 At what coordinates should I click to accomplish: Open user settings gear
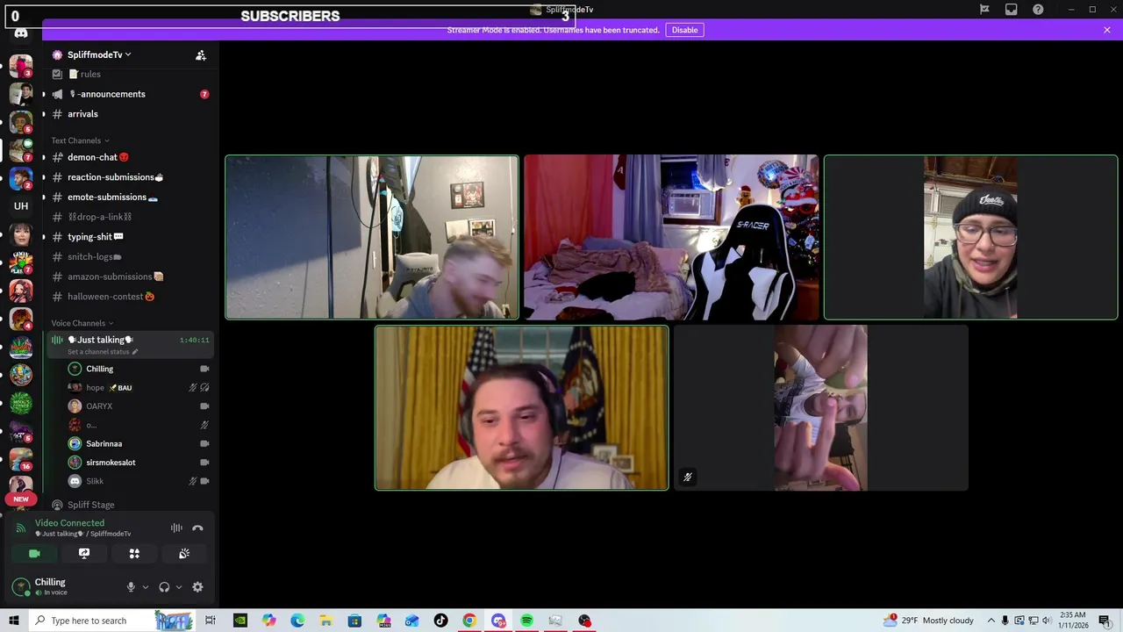[197, 587]
